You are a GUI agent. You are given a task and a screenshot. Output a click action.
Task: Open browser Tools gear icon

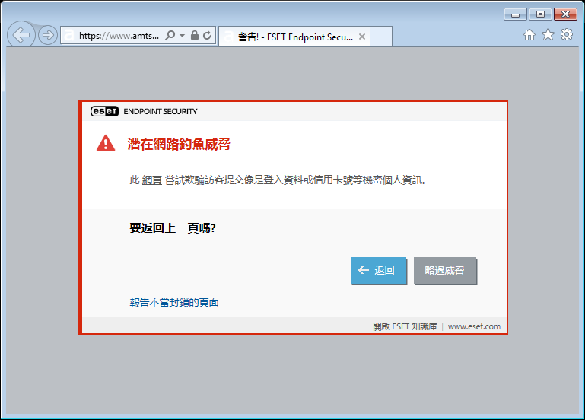pos(567,35)
